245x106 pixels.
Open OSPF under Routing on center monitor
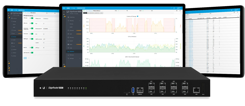[71, 27]
